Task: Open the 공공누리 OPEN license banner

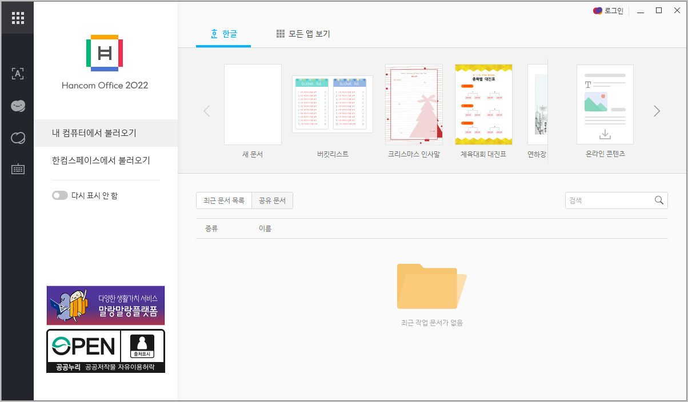Action: pyautogui.click(x=106, y=351)
